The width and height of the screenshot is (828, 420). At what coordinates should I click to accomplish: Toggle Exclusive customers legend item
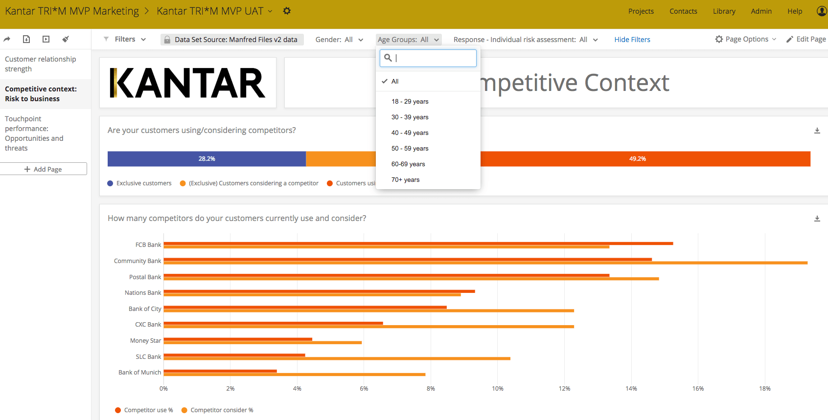click(x=139, y=183)
